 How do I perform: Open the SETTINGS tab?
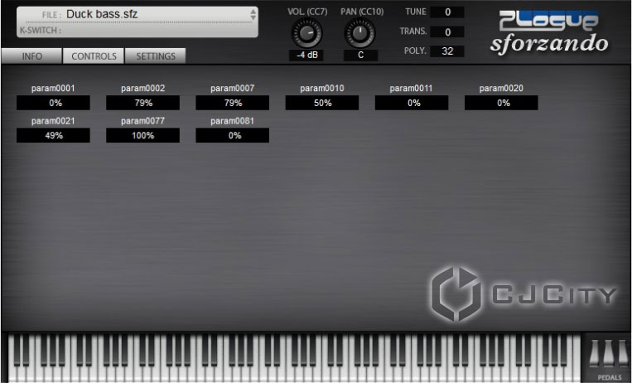[155, 56]
